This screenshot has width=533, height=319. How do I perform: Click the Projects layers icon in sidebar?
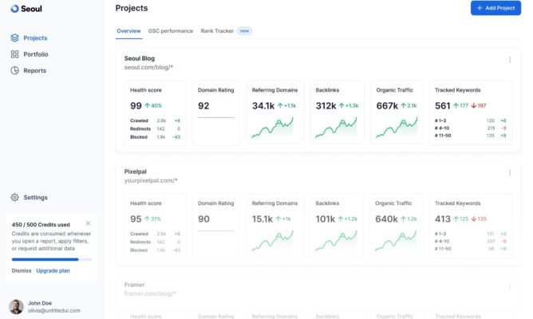15,37
